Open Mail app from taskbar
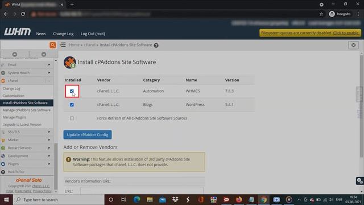 click(x=163, y=200)
